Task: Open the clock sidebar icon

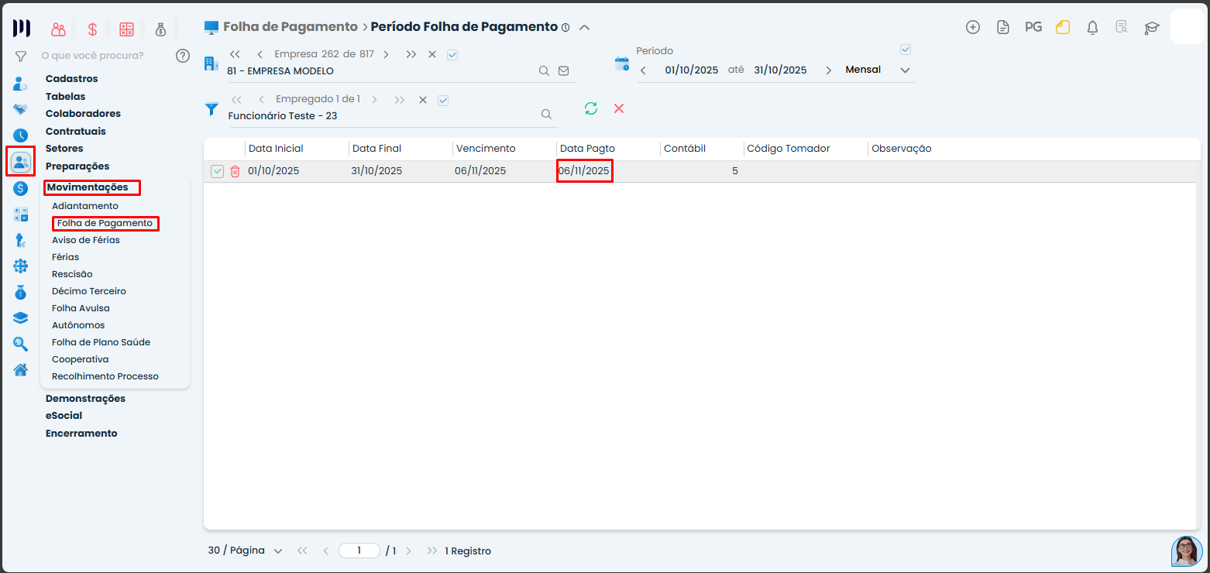Action: click(21, 136)
